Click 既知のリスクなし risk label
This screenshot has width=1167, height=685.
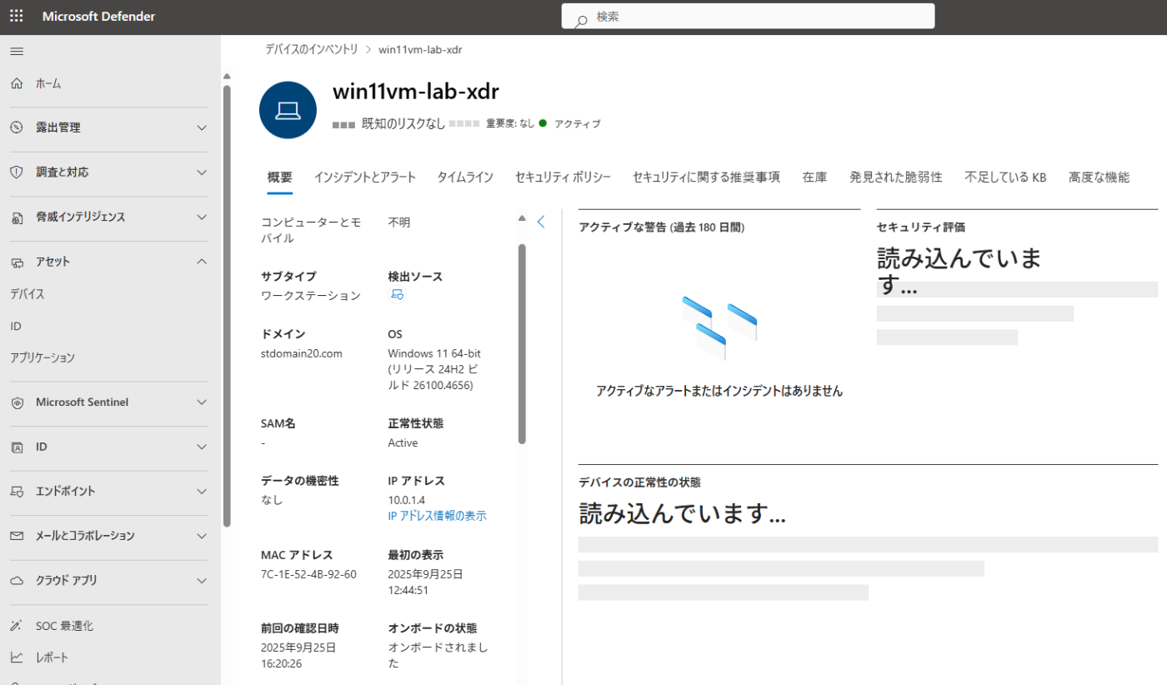click(x=403, y=123)
